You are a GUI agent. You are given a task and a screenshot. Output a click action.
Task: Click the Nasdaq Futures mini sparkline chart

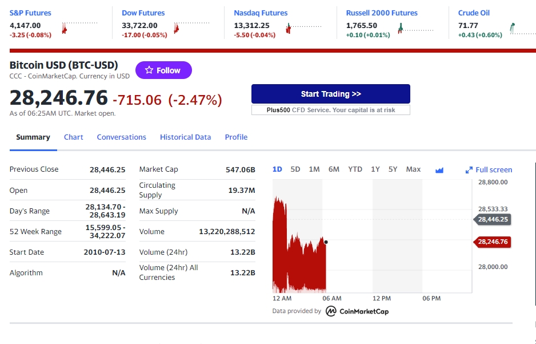303,27
